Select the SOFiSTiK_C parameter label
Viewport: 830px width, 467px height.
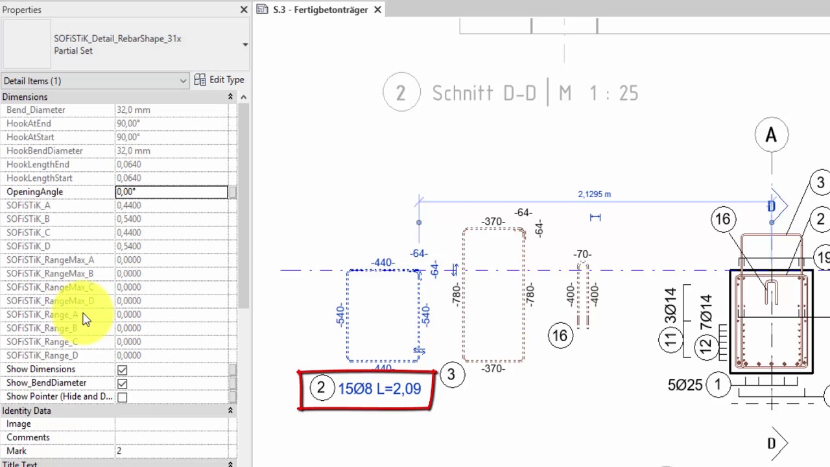[x=28, y=232]
